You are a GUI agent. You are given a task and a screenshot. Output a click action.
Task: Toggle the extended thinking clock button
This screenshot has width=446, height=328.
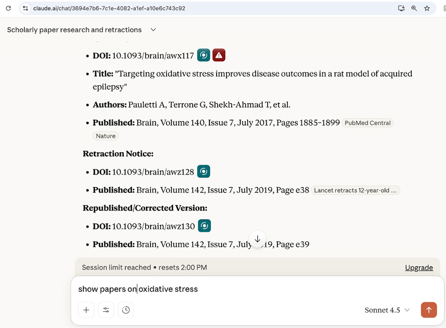click(x=126, y=310)
